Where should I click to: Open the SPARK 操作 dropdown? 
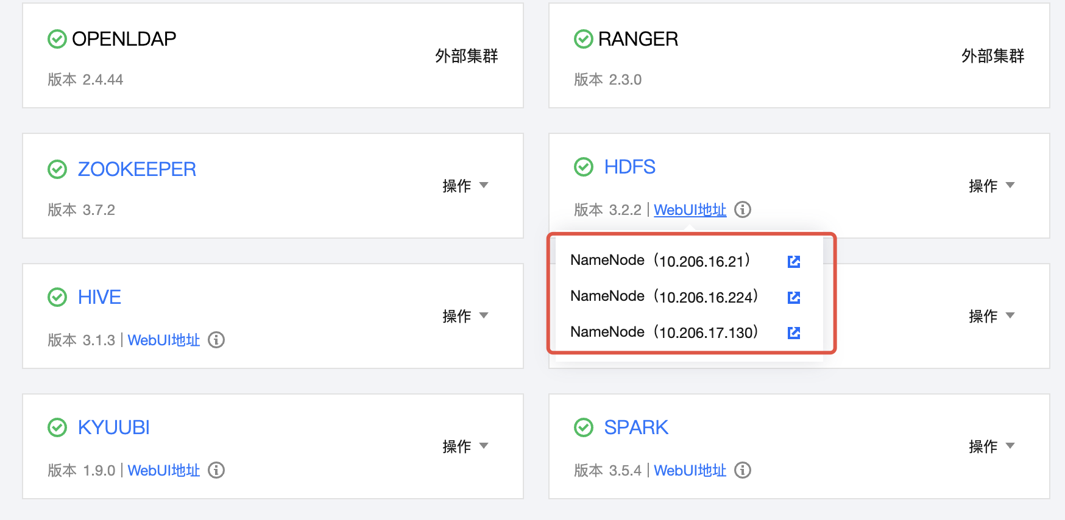[x=991, y=446]
